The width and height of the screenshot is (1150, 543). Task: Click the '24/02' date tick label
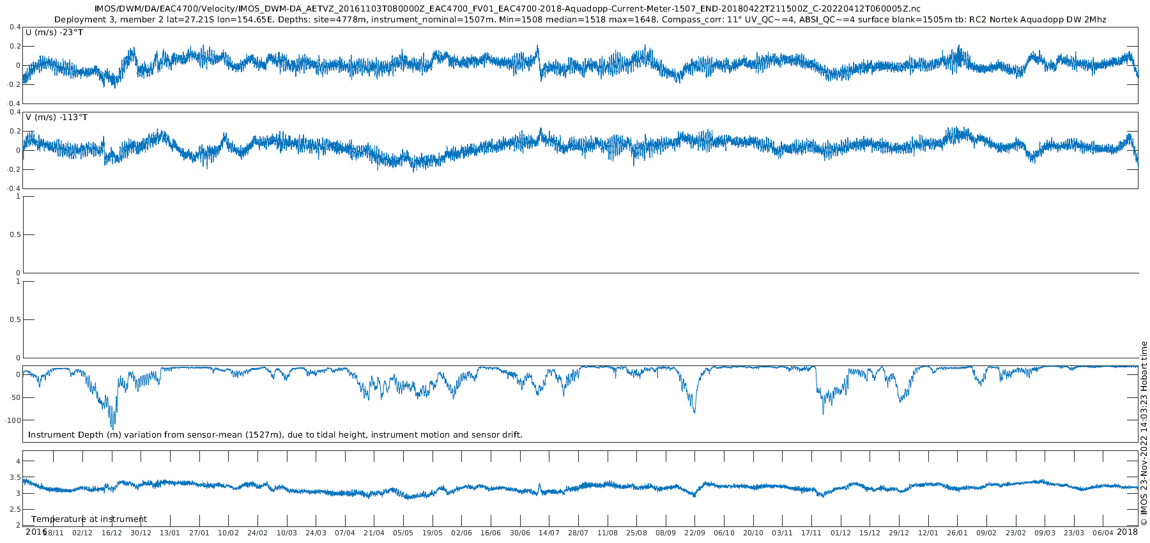pyautogui.click(x=257, y=533)
